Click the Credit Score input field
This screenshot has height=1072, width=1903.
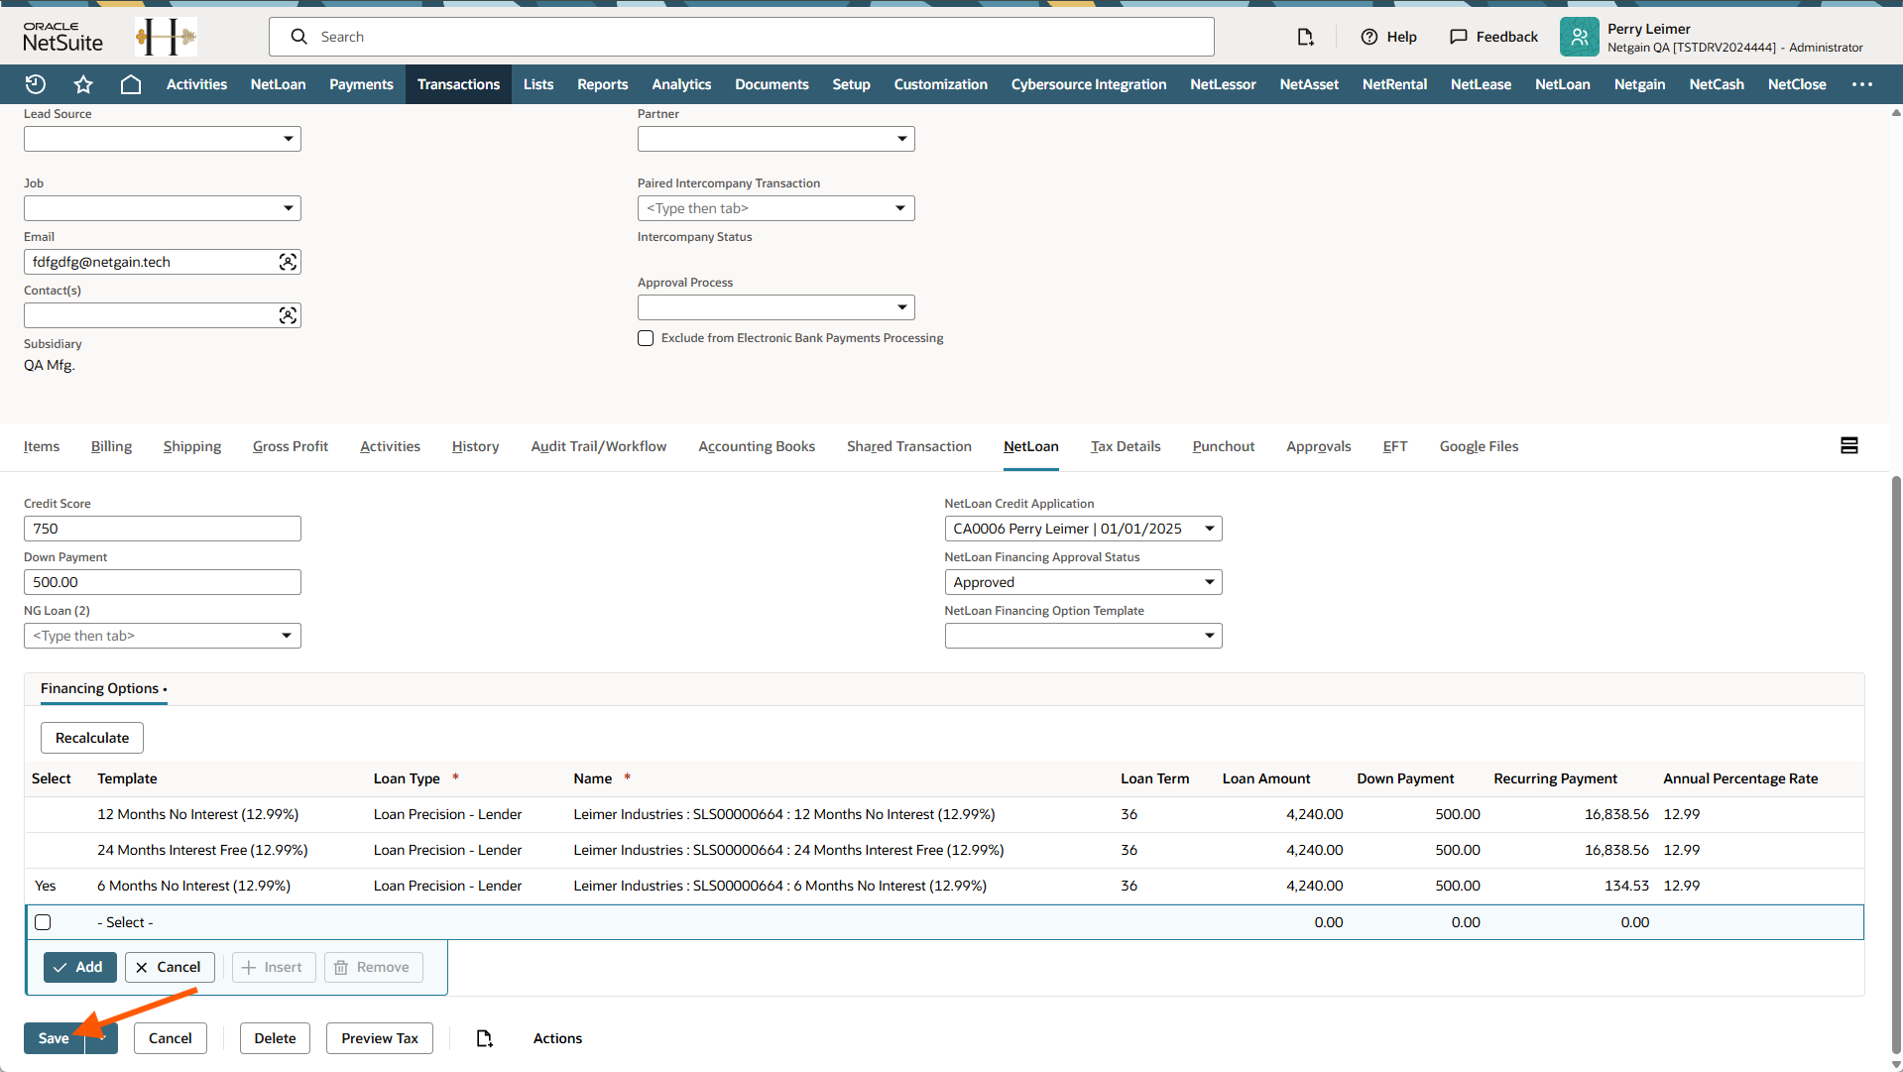pos(162,529)
